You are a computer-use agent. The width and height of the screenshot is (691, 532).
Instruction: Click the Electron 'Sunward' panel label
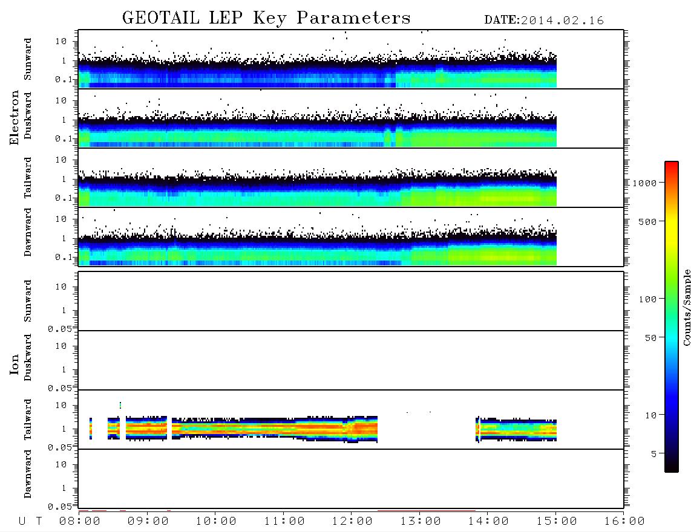pyautogui.click(x=28, y=59)
